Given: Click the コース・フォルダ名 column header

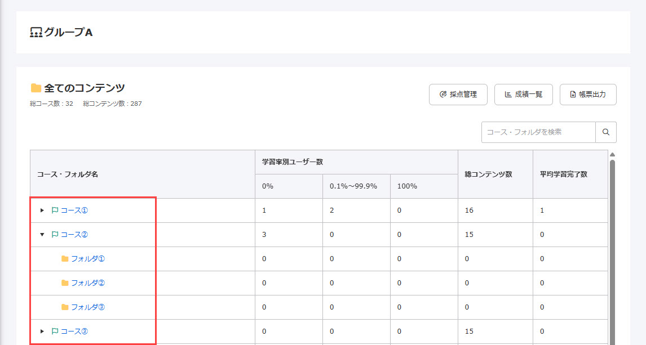Looking at the screenshot, I should 143,174.
